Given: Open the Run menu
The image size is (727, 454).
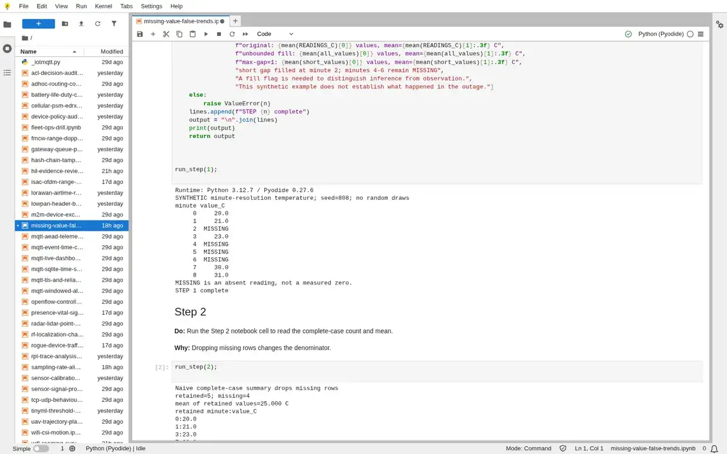Looking at the screenshot, I should pyautogui.click(x=81, y=6).
